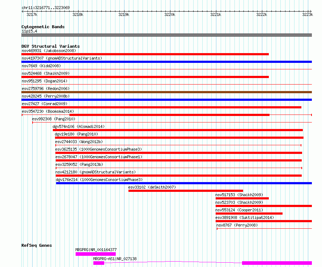Click nsv428245 (Perry2008b) variant label
The image size is (322, 267).
click(46, 96)
